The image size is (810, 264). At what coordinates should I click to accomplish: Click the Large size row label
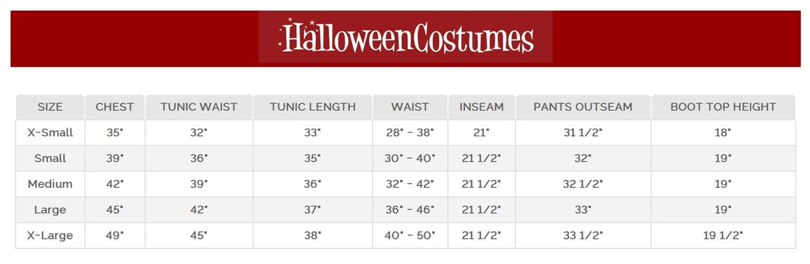click(50, 210)
